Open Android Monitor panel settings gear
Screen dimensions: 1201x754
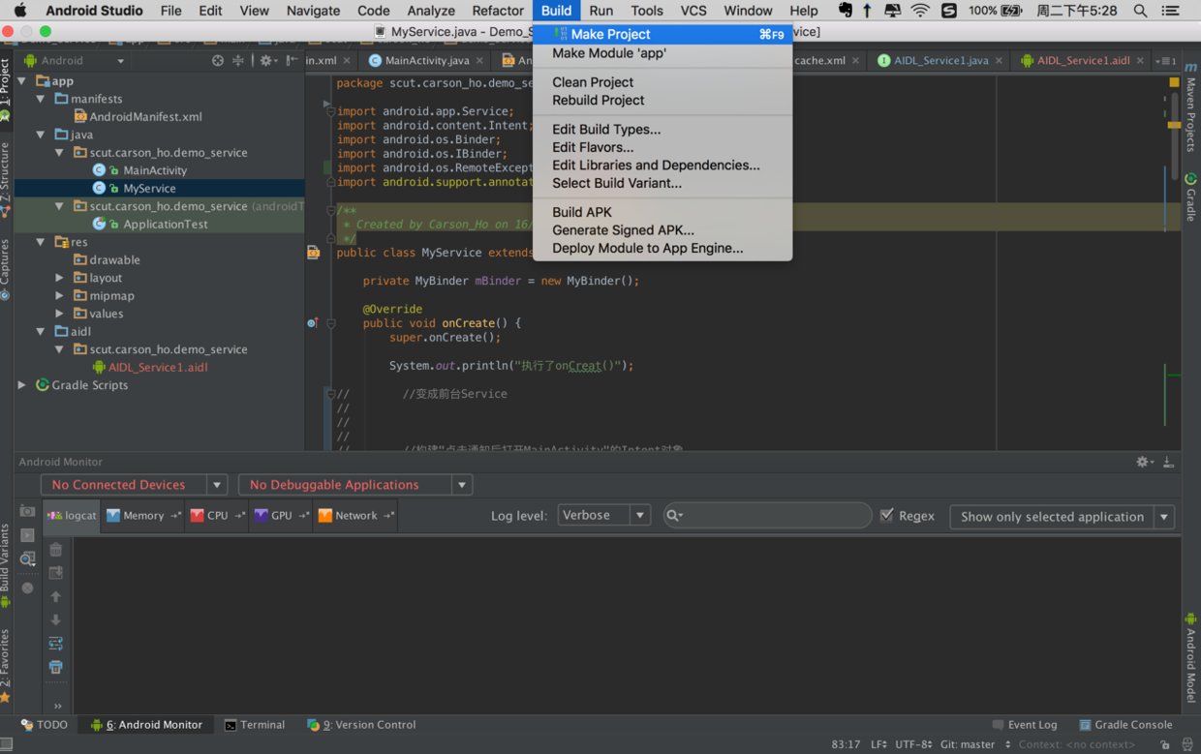click(x=1143, y=462)
